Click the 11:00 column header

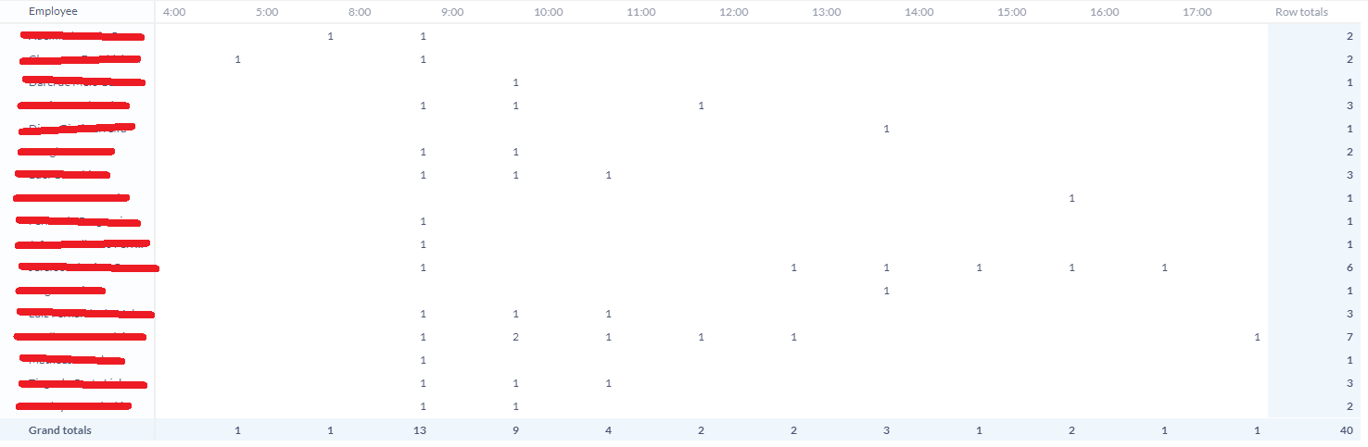pos(640,12)
